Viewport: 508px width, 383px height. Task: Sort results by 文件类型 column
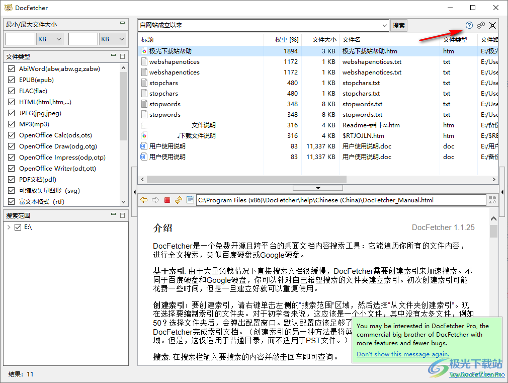click(x=459, y=40)
